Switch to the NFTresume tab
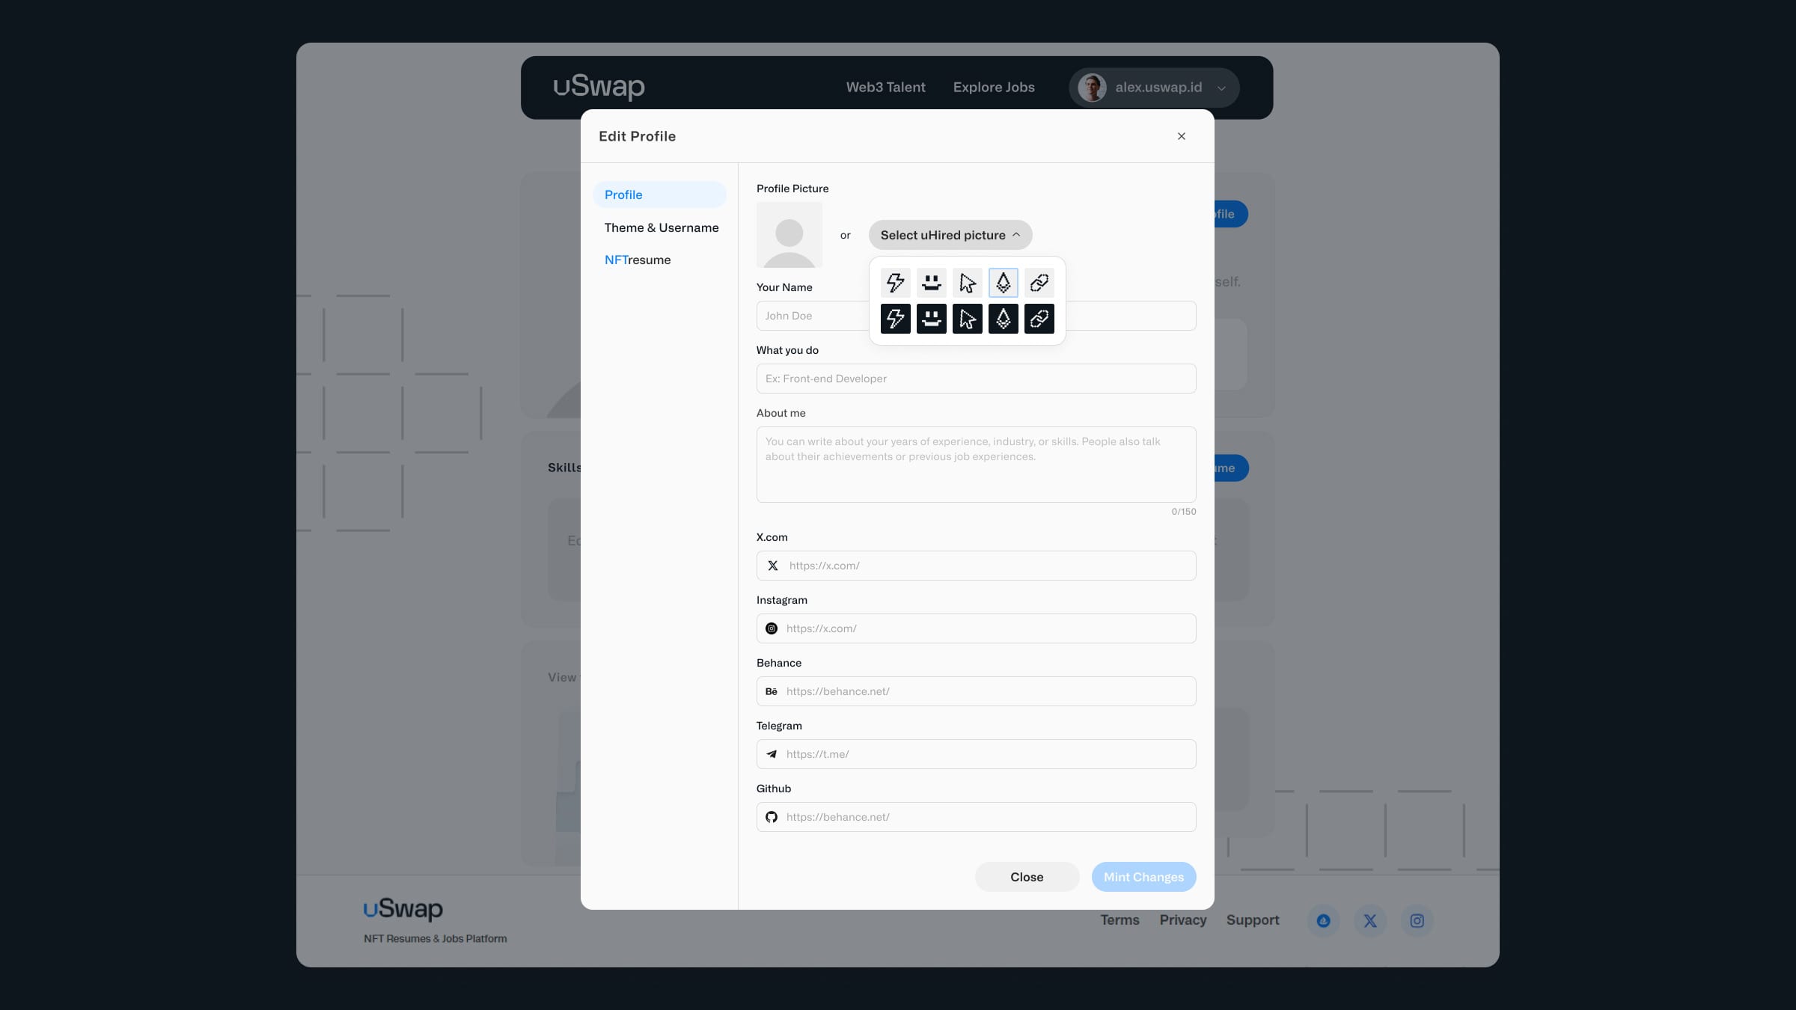1796x1010 pixels. click(x=638, y=260)
